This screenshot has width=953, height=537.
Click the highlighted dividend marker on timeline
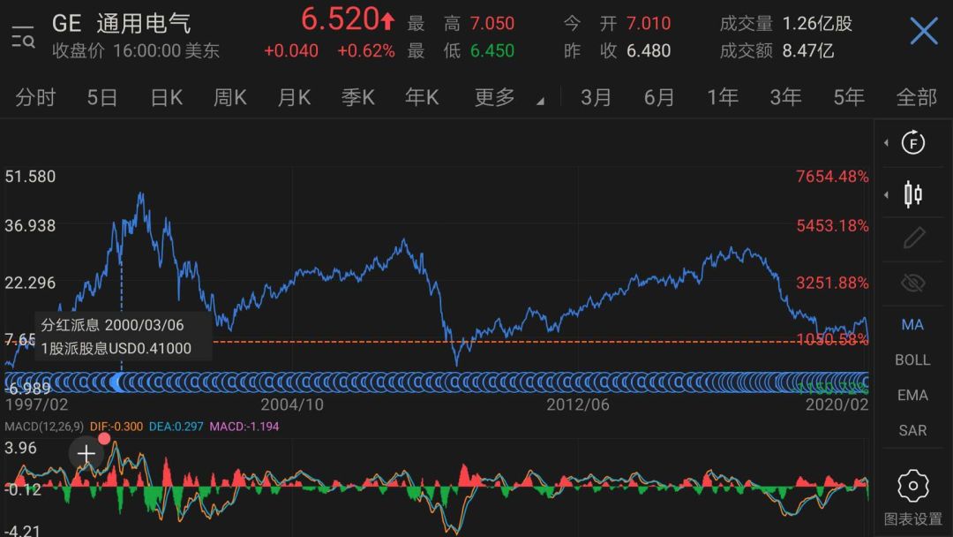pyautogui.click(x=116, y=382)
